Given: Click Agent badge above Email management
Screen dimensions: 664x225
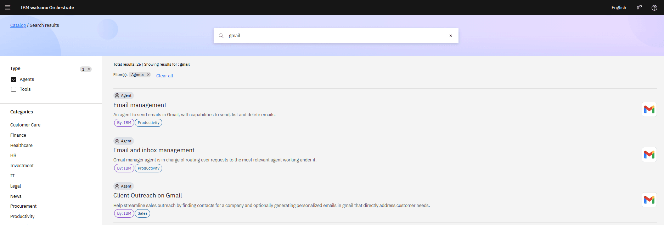Looking at the screenshot, I should point(123,95).
